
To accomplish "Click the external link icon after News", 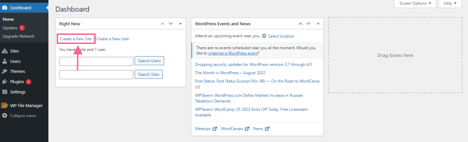I will coord(267,129).
